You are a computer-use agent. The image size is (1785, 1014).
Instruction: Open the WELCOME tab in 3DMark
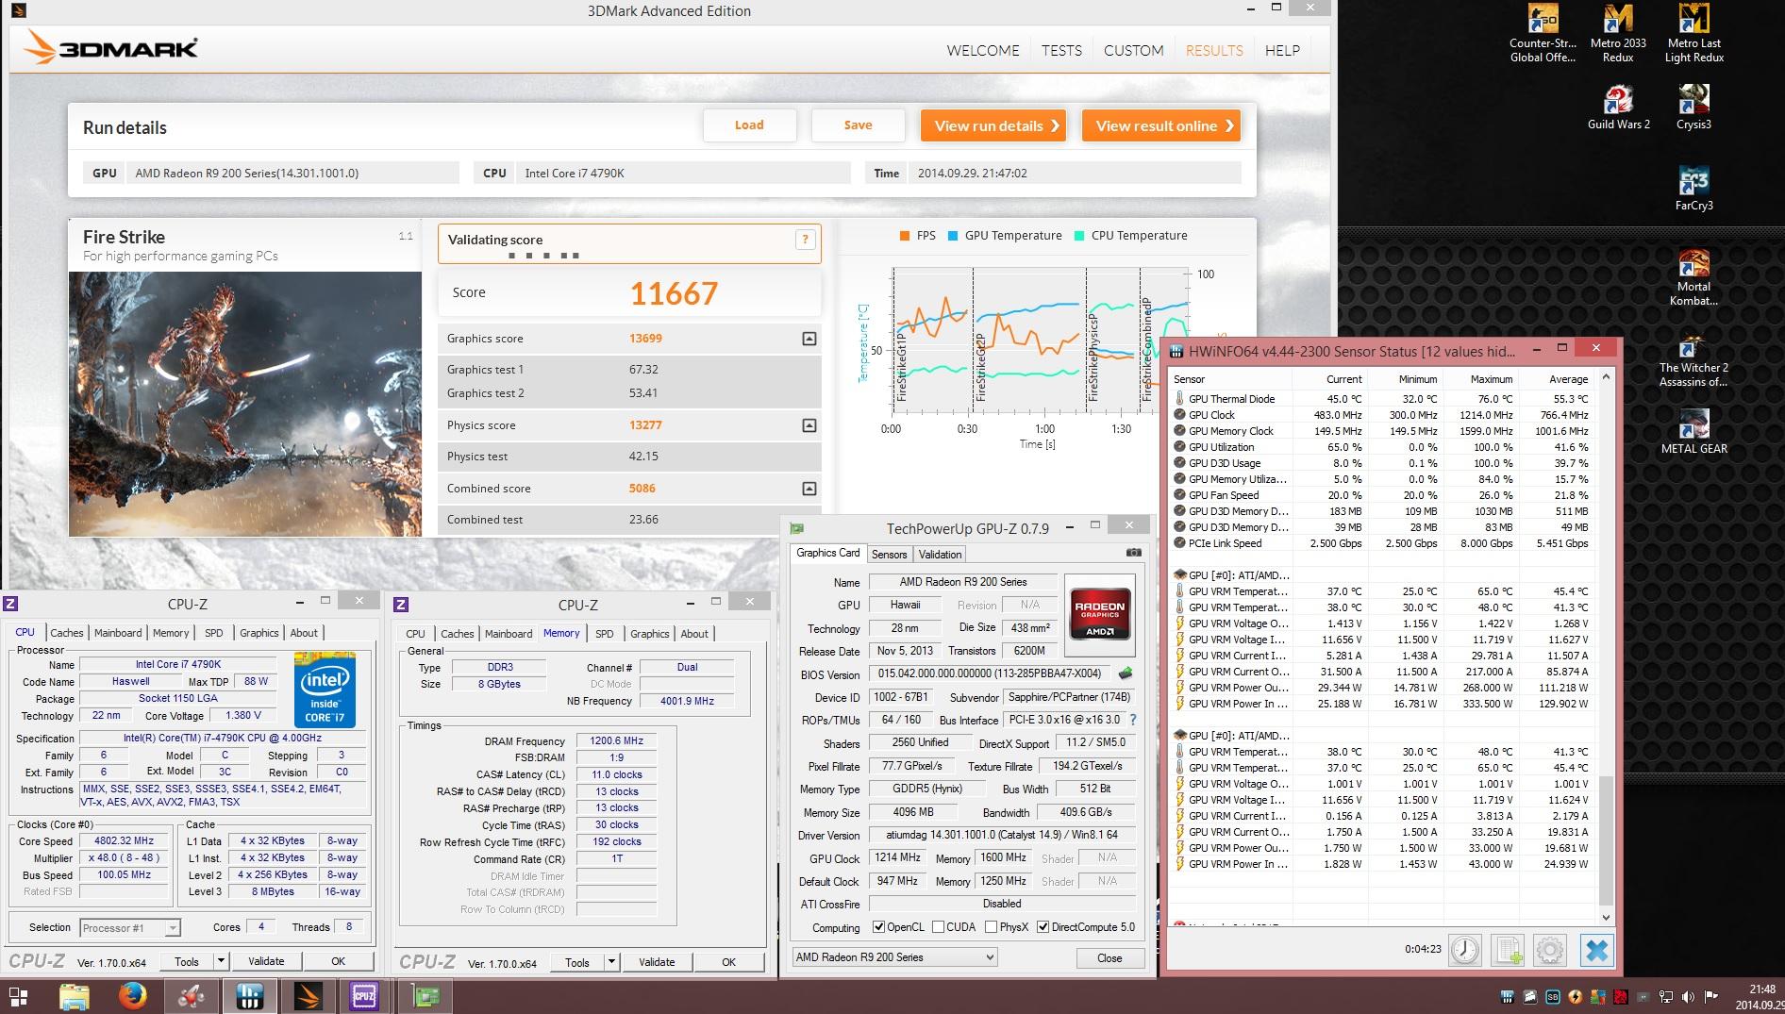pyautogui.click(x=983, y=50)
